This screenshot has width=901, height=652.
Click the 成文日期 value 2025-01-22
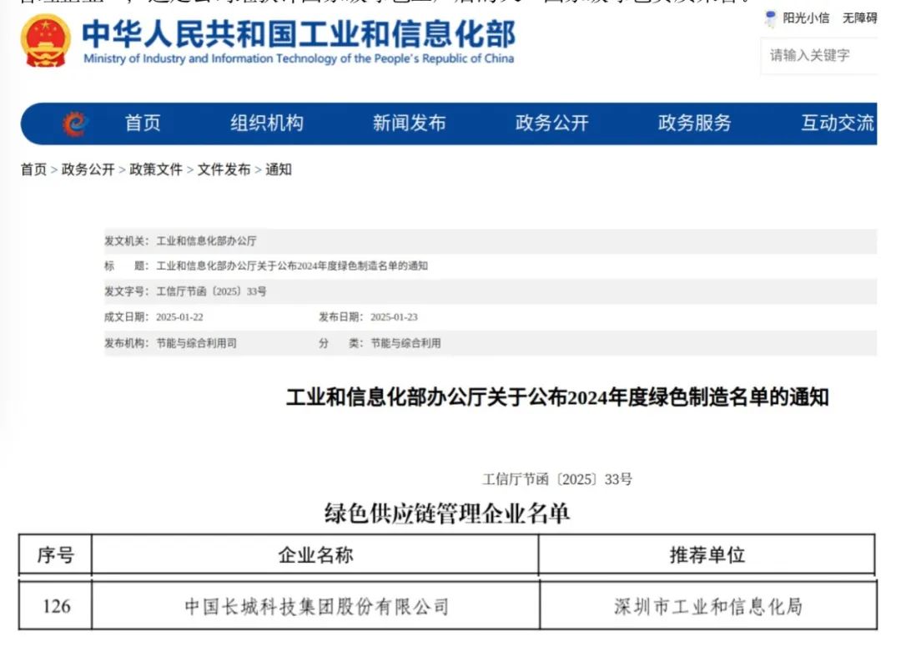coord(179,317)
